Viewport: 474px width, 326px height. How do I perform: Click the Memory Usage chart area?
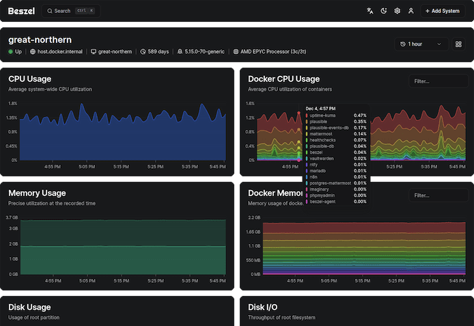pos(123,246)
